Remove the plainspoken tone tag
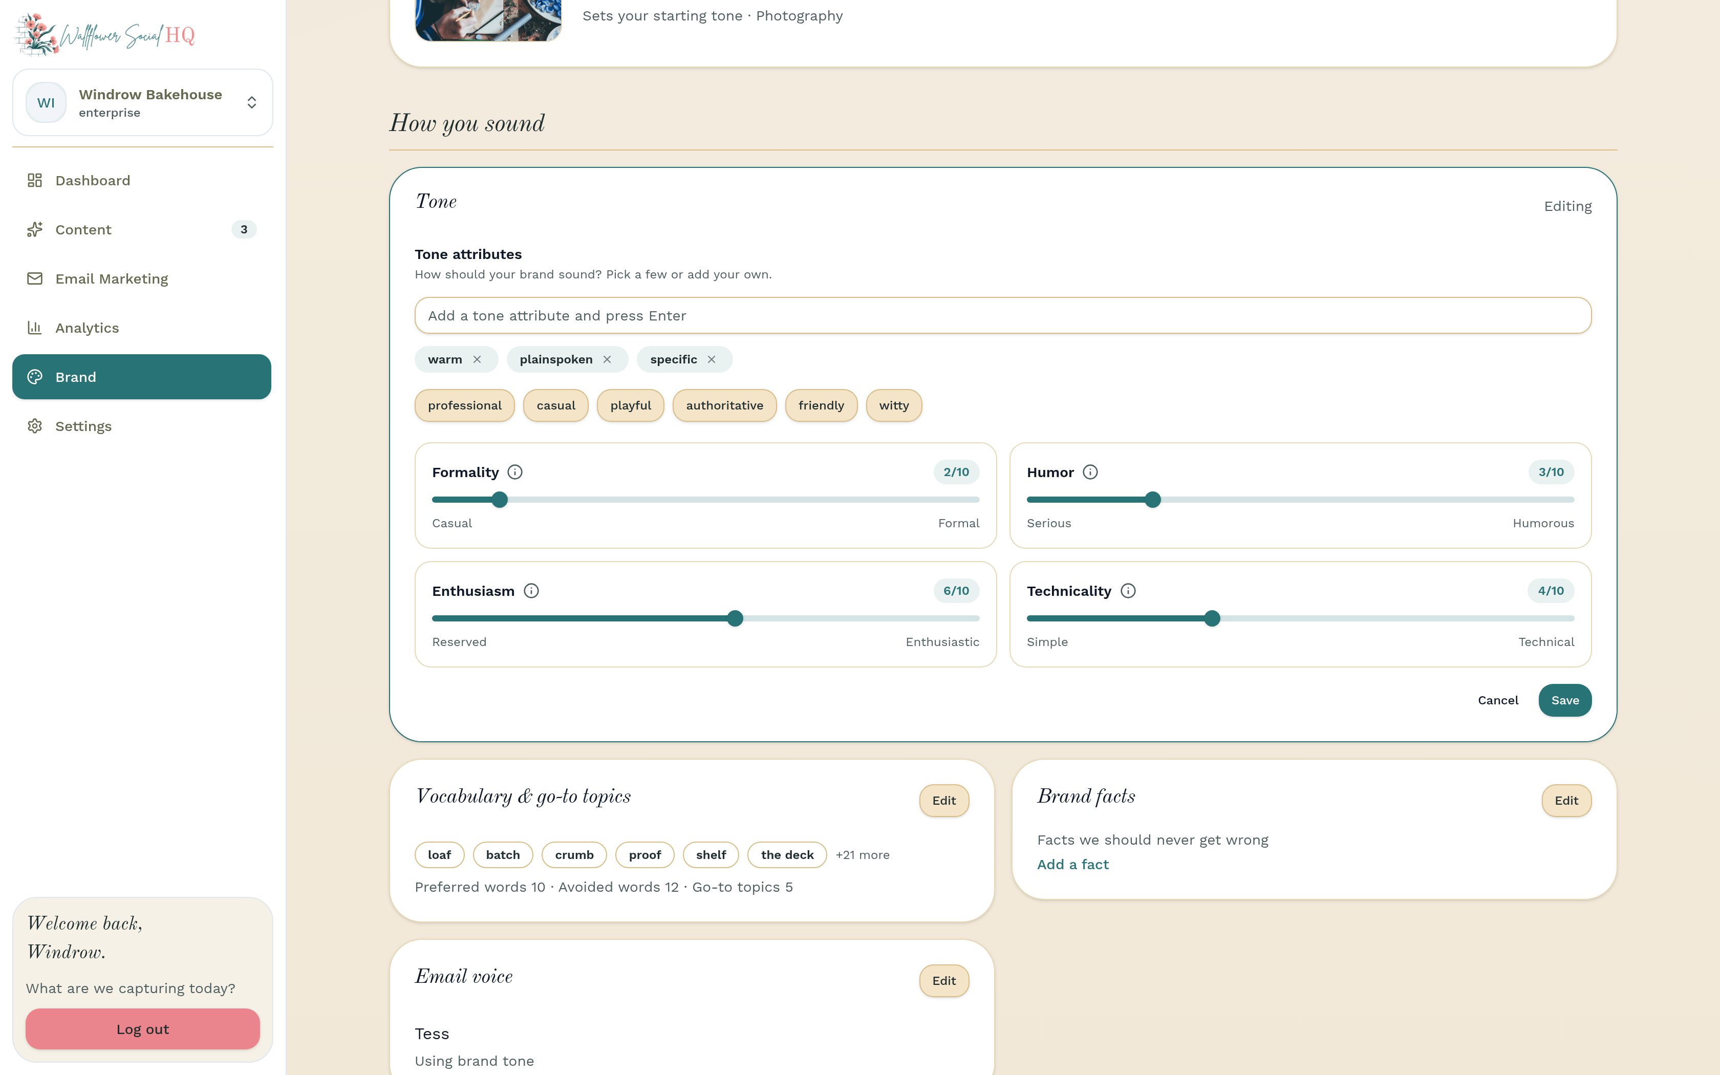 pyautogui.click(x=607, y=360)
